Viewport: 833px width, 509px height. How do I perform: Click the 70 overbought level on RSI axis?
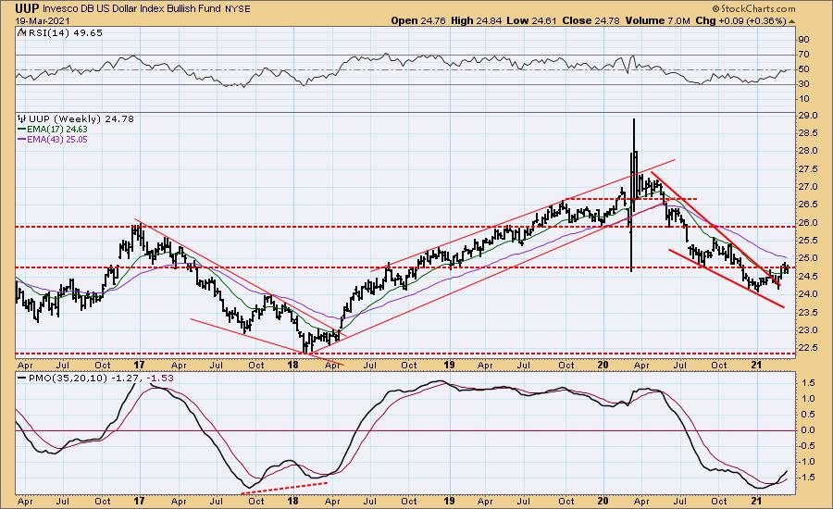tap(803, 55)
